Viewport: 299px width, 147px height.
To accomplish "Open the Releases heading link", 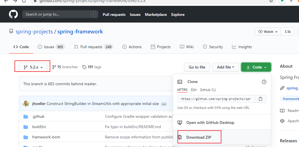I will point(288,141).
